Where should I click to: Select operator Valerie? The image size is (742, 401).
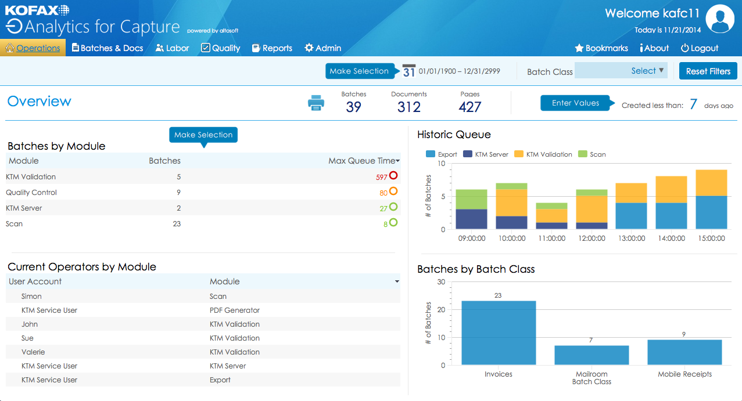point(33,352)
